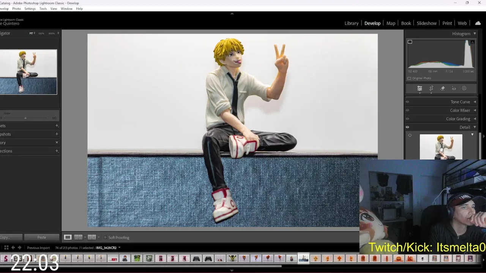Go back with filmstrip left arrow

click(13, 248)
